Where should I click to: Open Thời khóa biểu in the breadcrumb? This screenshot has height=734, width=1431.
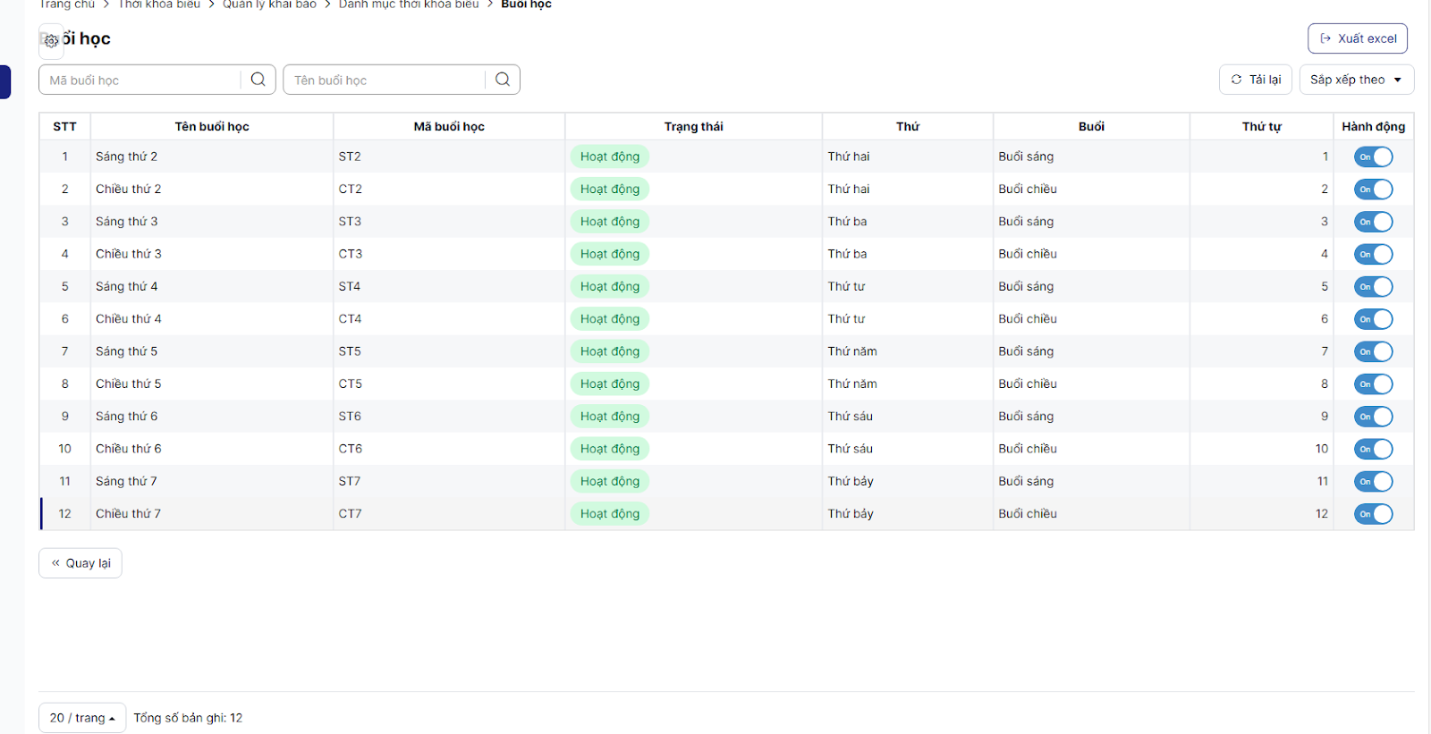pos(159,4)
